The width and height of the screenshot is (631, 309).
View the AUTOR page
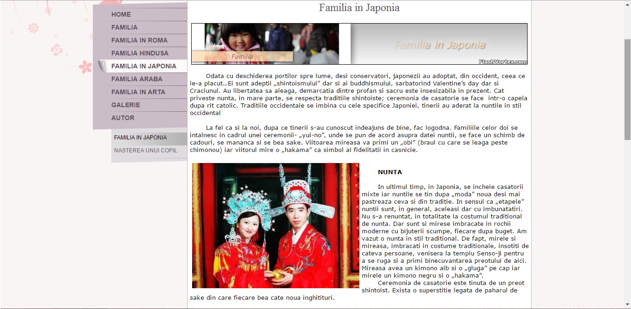tap(123, 118)
